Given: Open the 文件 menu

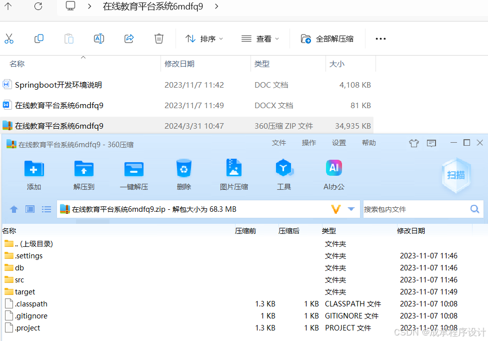Looking at the screenshot, I should tap(278, 142).
